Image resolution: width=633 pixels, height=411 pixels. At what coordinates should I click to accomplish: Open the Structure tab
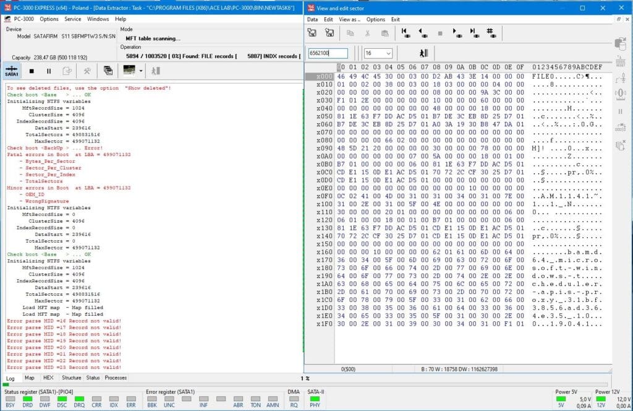[x=71, y=378]
